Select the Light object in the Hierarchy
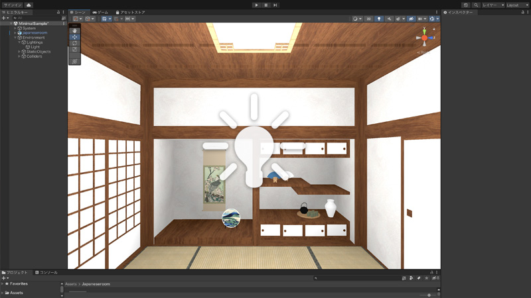Image resolution: width=531 pixels, height=298 pixels. (x=35, y=47)
